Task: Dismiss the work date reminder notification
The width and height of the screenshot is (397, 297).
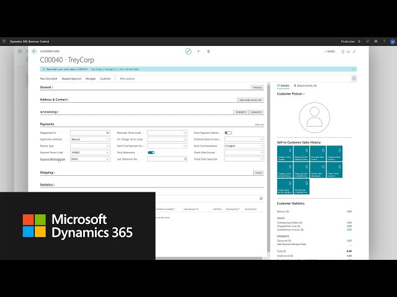Action: pyautogui.click(x=43, y=69)
